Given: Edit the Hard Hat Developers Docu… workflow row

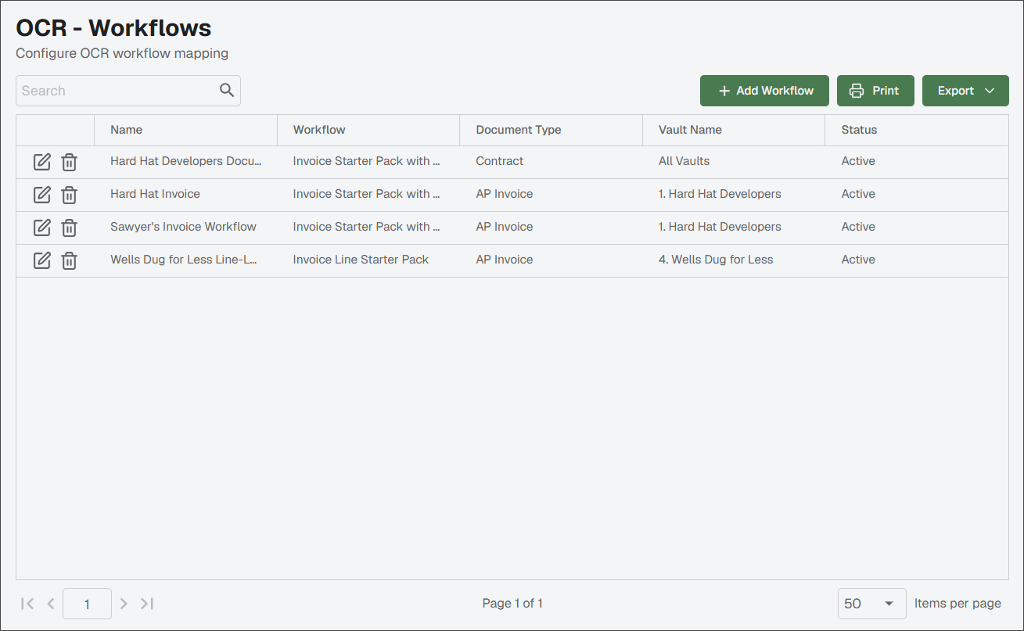Looking at the screenshot, I should [x=42, y=162].
